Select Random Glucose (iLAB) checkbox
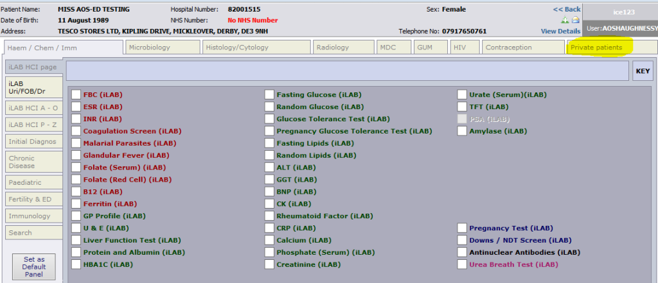 click(x=269, y=107)
